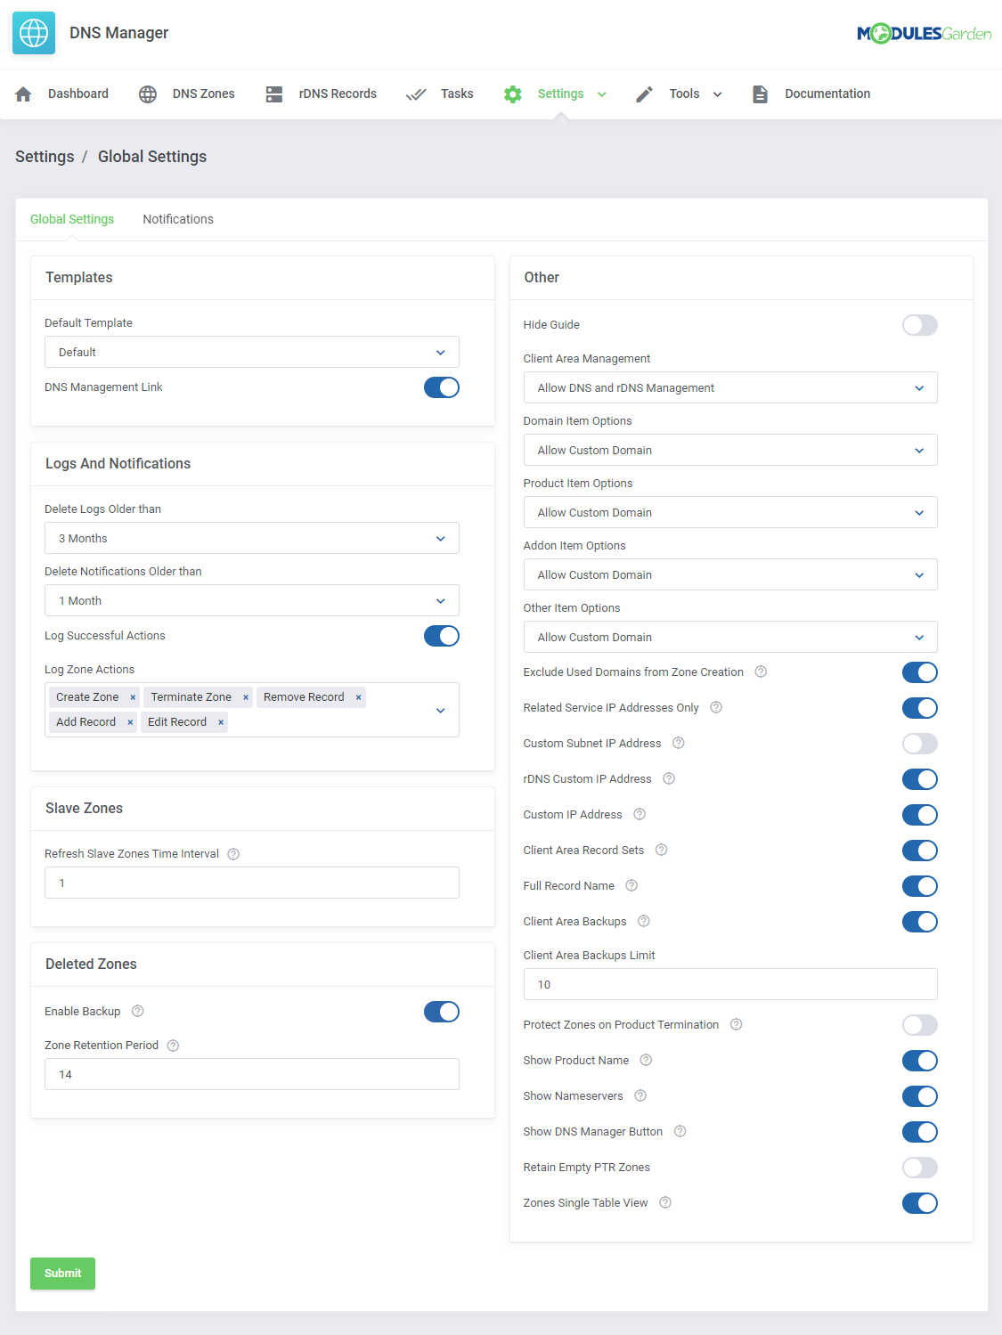This screenshot has width=1002, height=1335.
Task: Toggle Enable Backup switch
Action: point(442,1012)
